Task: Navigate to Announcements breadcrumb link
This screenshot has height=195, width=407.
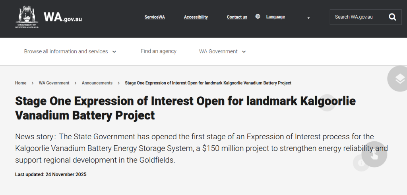Action: [x=97, y=83]
